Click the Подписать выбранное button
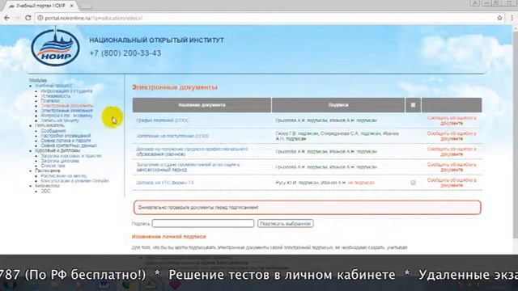518x291 pixels. pos(286,223)
